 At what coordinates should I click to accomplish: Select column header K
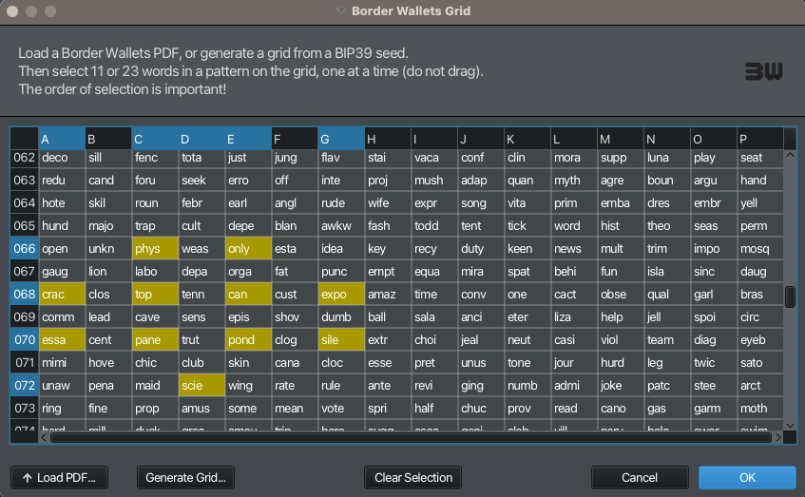coord(527,139)
